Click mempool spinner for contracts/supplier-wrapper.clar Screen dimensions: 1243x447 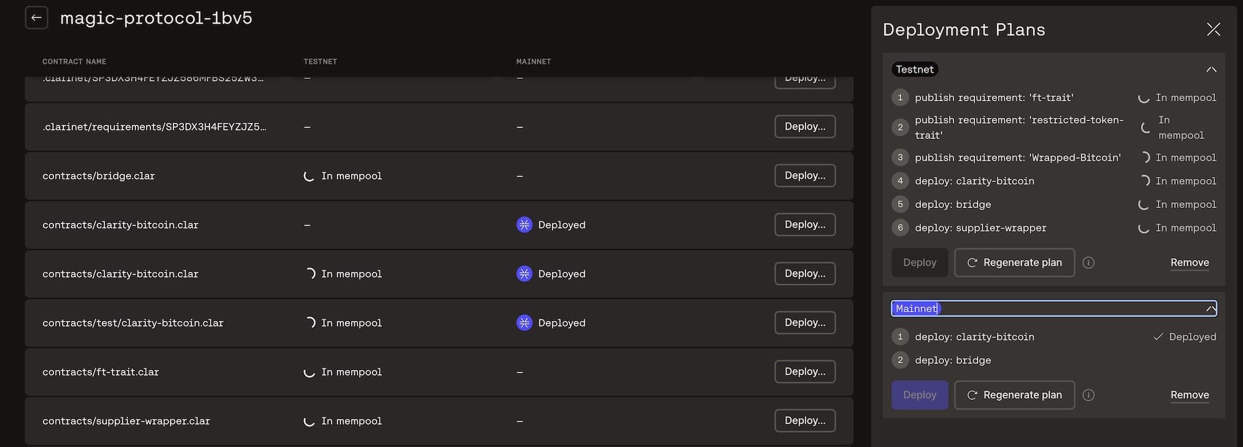point(309,422)
